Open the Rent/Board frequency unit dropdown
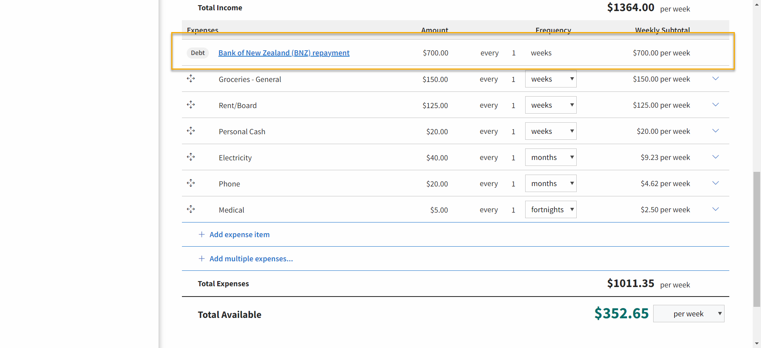This screenshot has height=348, width=761. coord(551,105)
